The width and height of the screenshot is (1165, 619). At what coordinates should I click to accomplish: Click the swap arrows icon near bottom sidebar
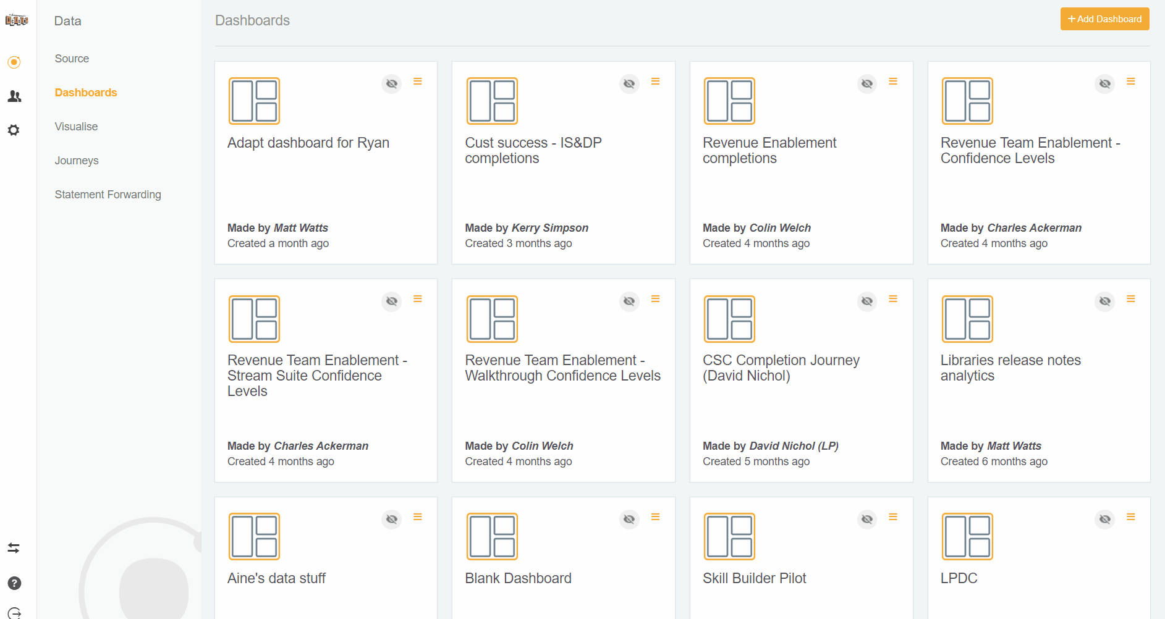point(14,548)
